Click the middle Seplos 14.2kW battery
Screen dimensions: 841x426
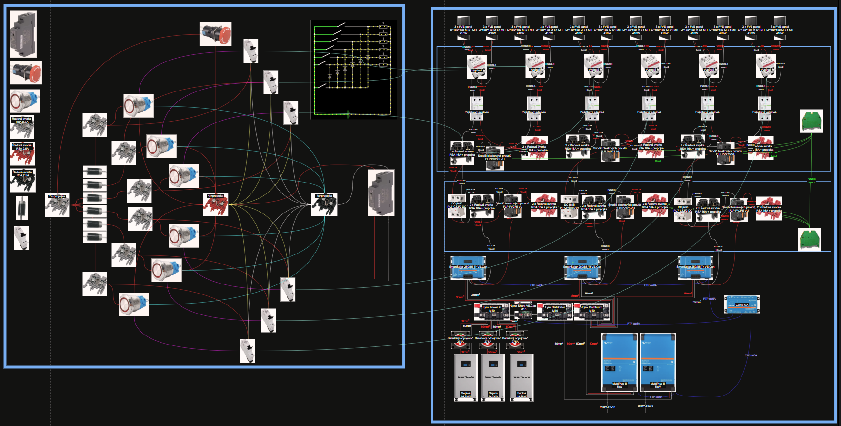(x=493, y=377)
